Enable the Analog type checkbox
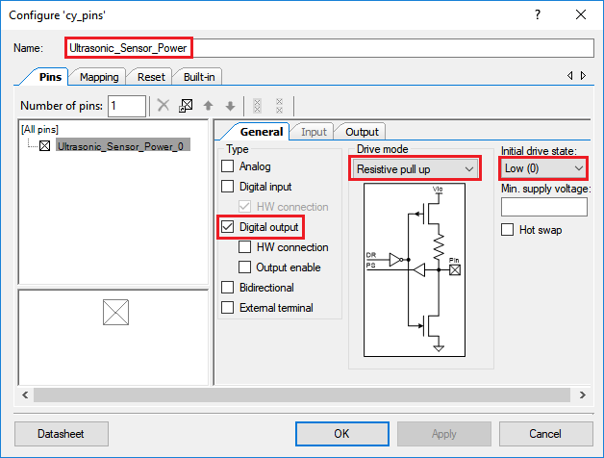 pos(227,166)
